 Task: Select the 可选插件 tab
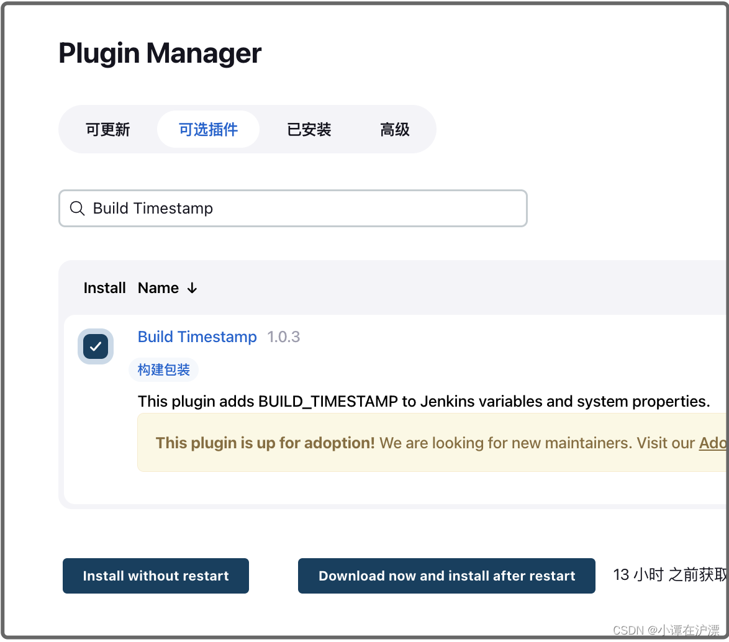[208, 129]
